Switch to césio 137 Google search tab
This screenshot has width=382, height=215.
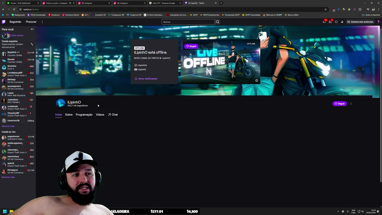point(165,3)
